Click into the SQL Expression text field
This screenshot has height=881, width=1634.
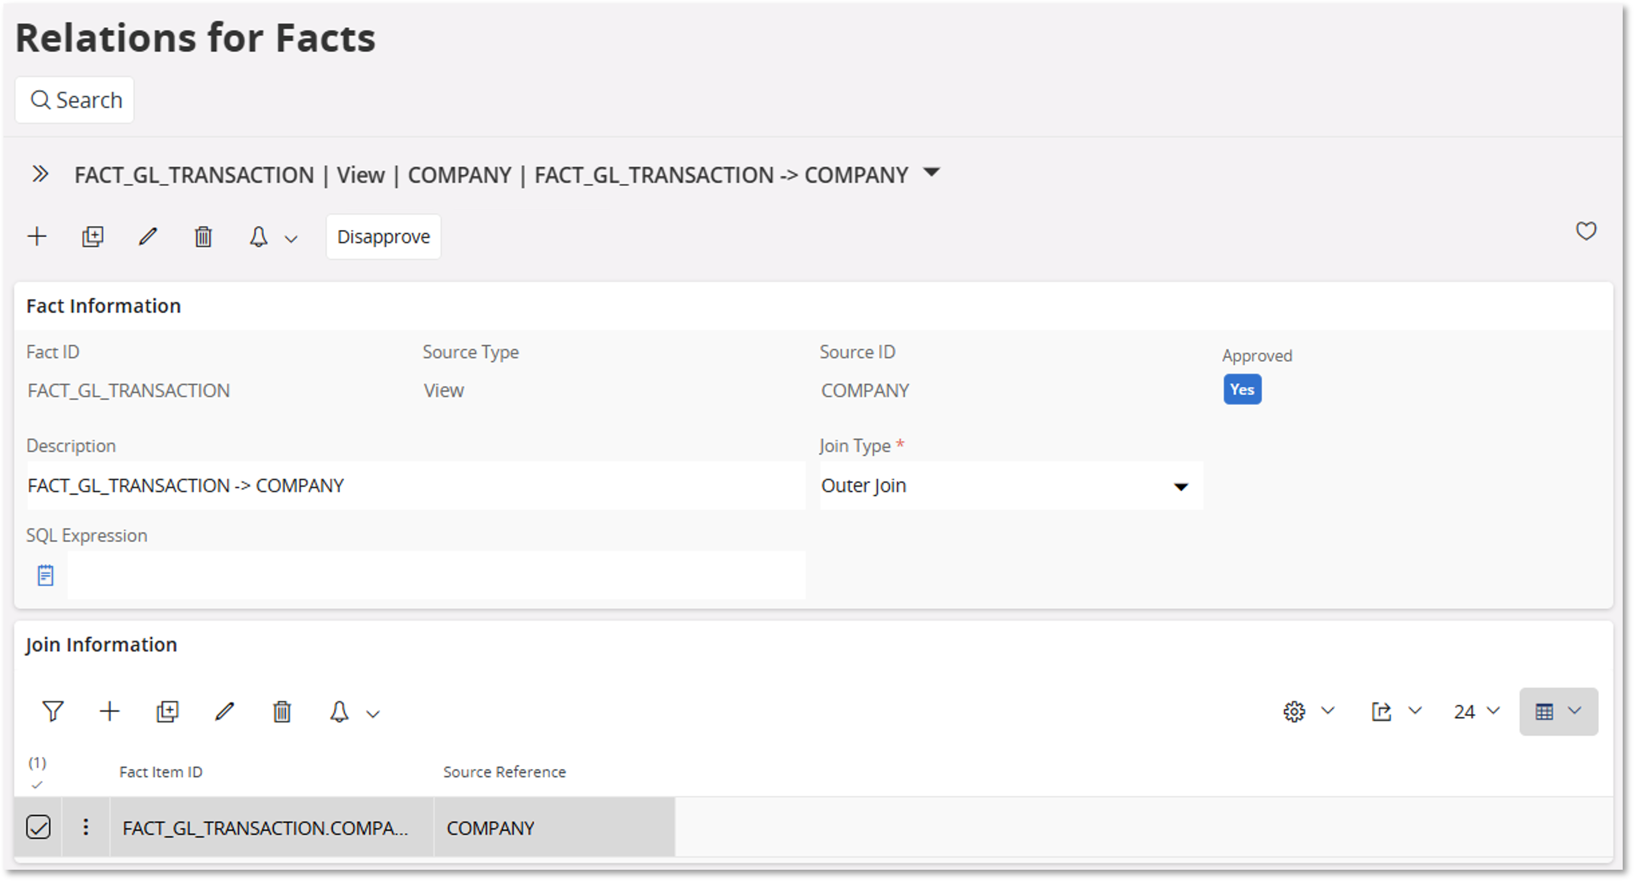(x=436, y=576)
